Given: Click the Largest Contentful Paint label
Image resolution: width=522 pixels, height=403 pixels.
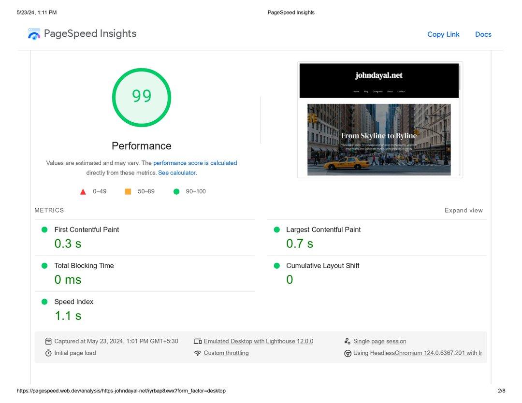Looking at the screenshot, I should click(323, 230).
